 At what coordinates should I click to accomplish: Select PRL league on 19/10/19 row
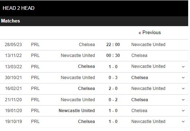pos(35,122)
